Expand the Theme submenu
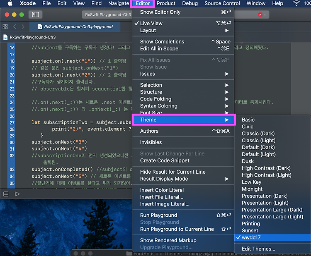This screenshot has width=311, height=256. (183, 120)
